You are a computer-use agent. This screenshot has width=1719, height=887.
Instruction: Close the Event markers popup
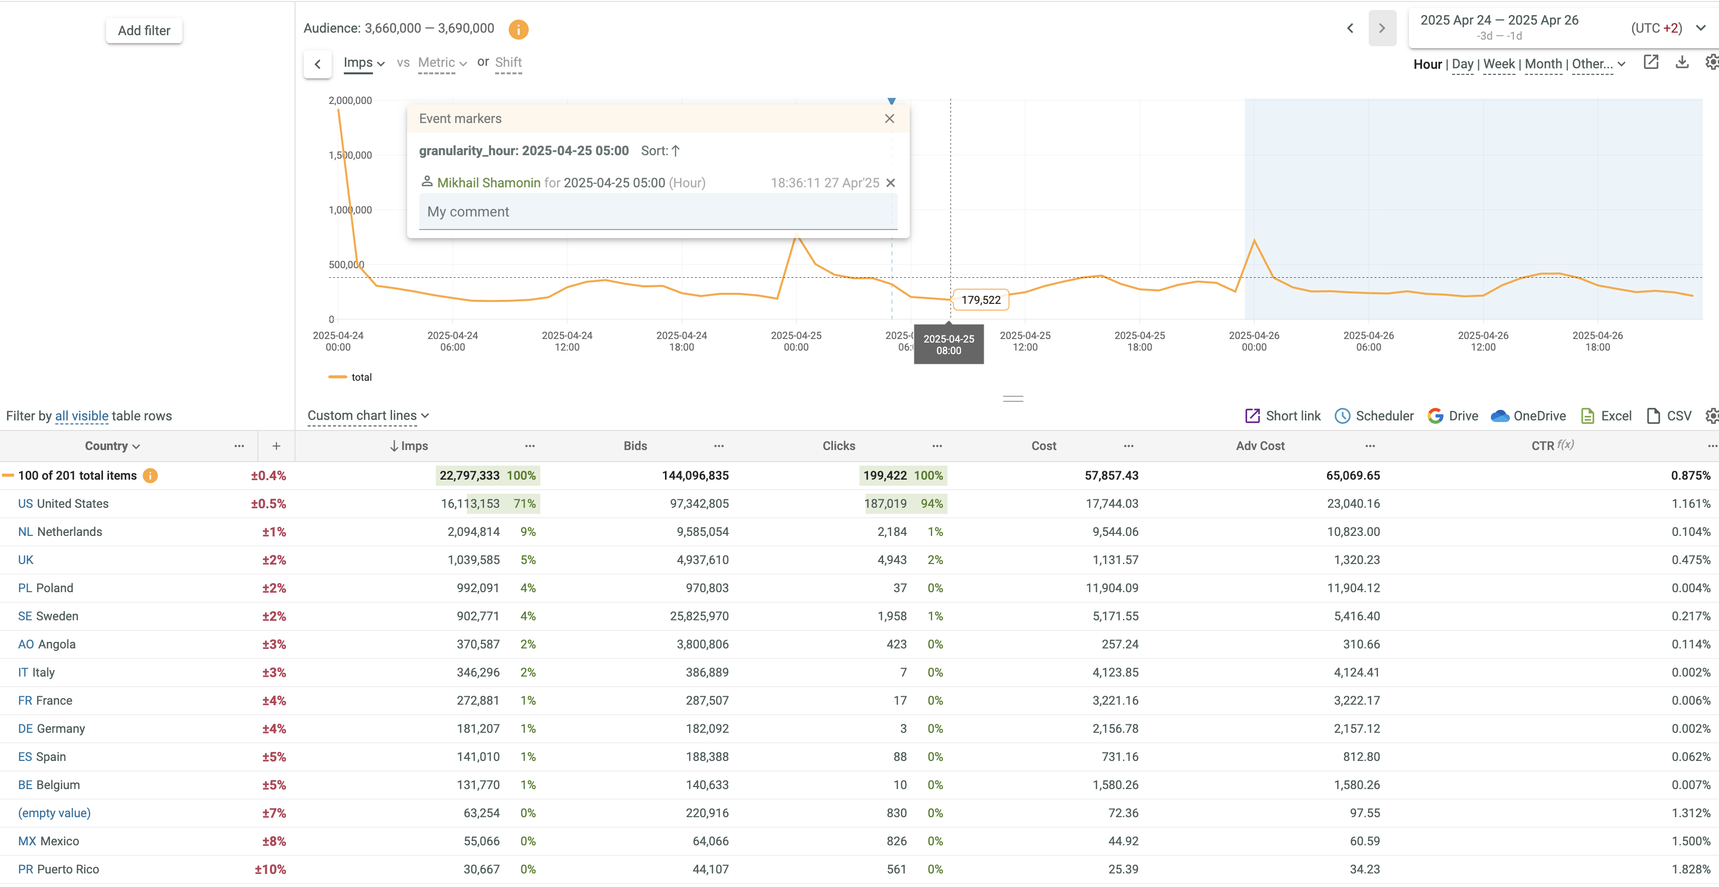pos(889,119)
